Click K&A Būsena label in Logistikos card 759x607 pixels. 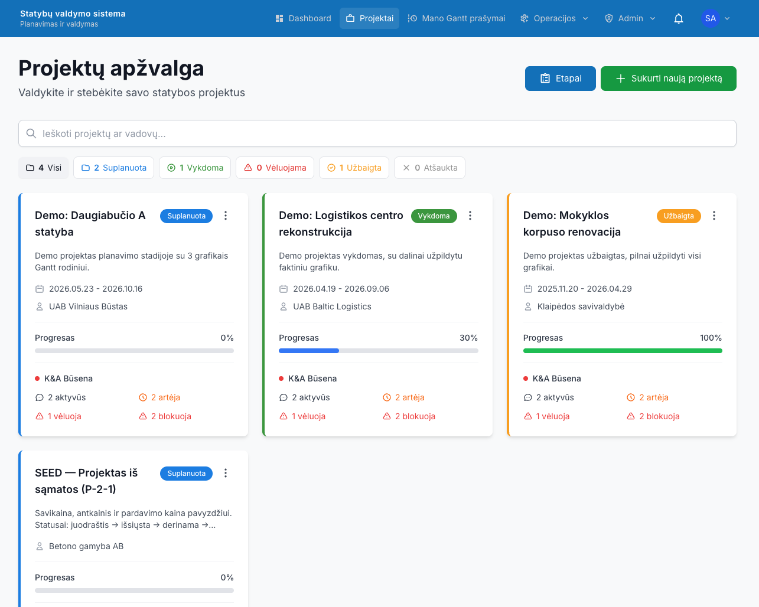(312, 378)
